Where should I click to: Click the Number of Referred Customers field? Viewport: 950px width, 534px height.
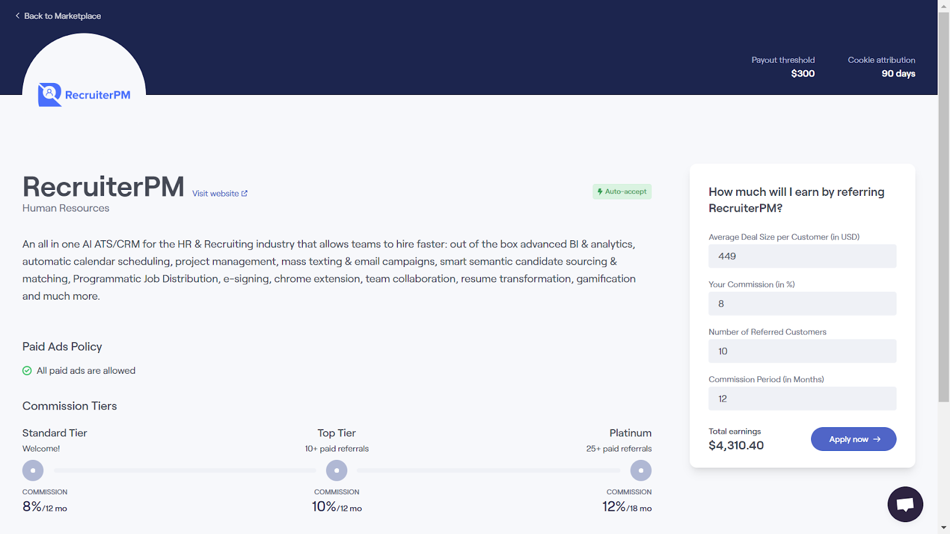coord(802,351)
